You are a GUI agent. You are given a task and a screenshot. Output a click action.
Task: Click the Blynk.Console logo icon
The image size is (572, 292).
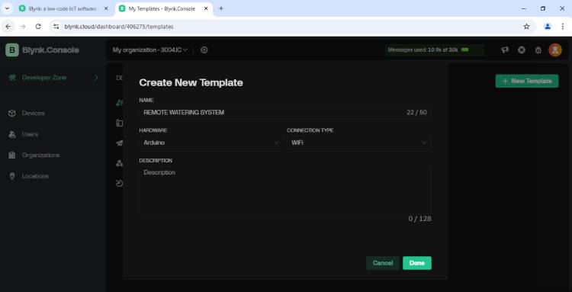(x=12, y=50)
